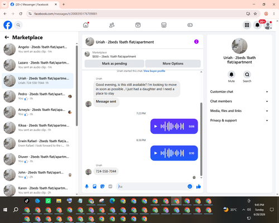Open the sticker picker icon
Image resolution: width=279 pixels, height=223 pixels.
pyautogui.click(x=102, y=186)
